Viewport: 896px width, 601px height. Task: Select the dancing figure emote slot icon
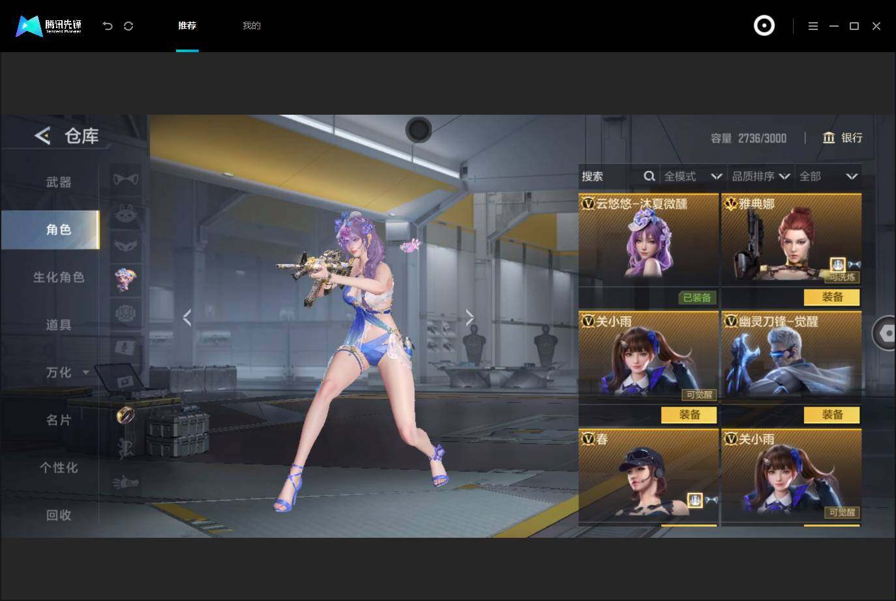coord(125,448)
